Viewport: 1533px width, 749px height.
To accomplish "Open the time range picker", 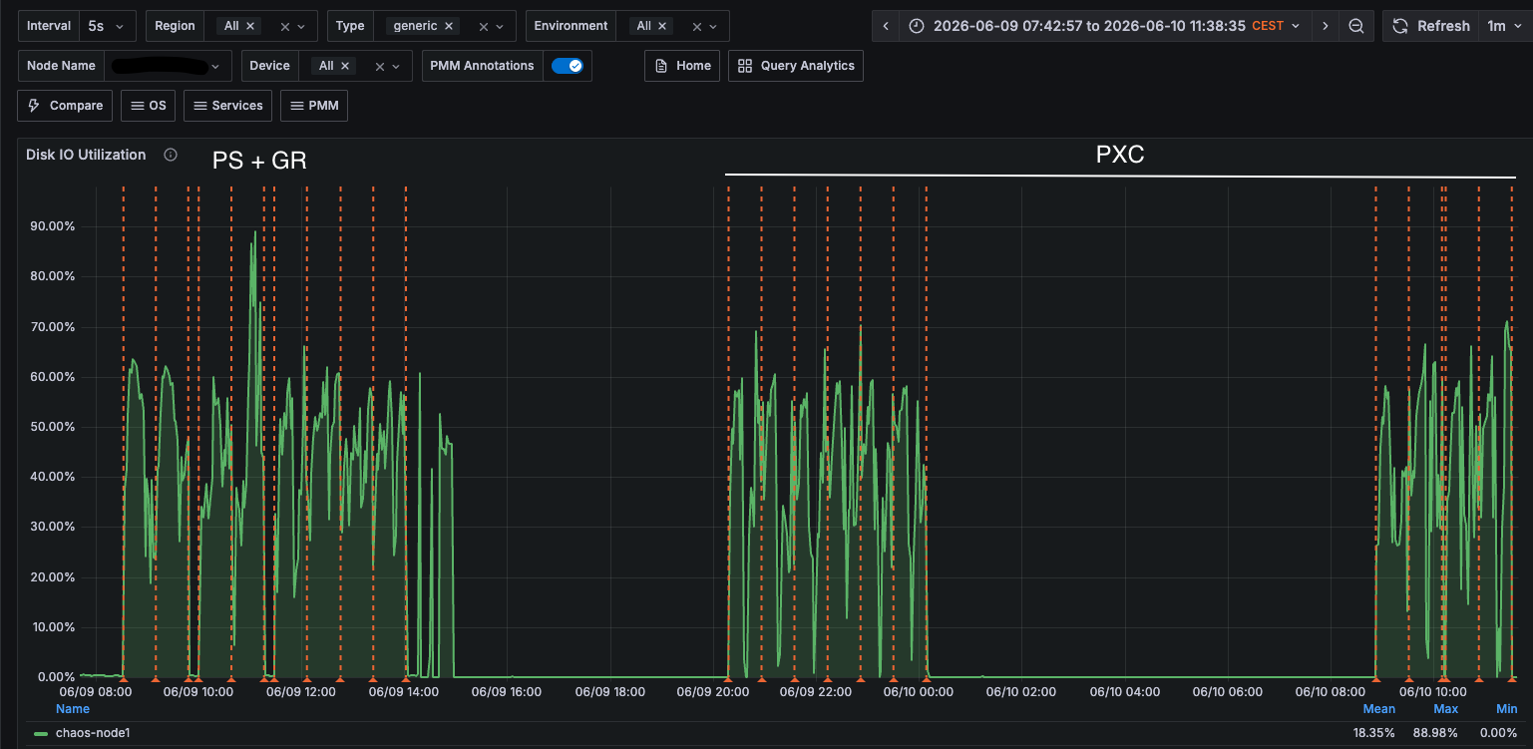I will coord(1105,26).
